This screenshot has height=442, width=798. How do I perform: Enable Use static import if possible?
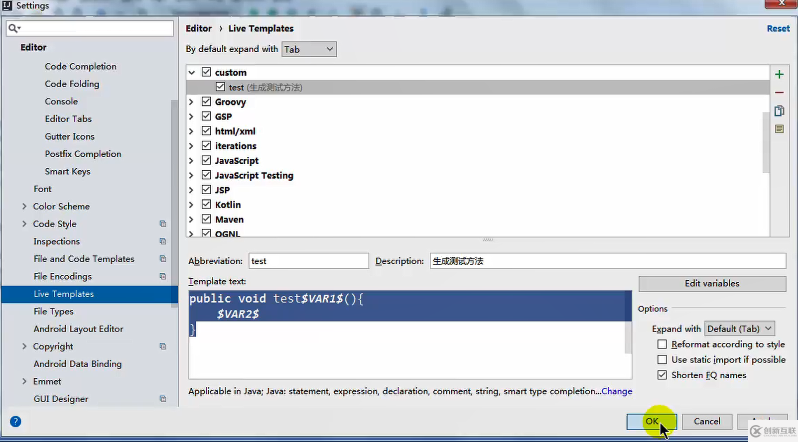coord(662,359)
